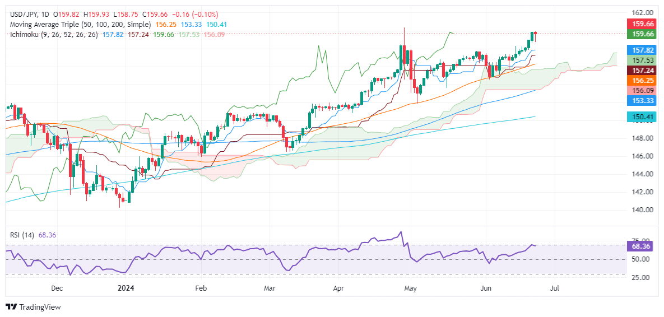Click the 162.00 price scale label

point(640,12)
